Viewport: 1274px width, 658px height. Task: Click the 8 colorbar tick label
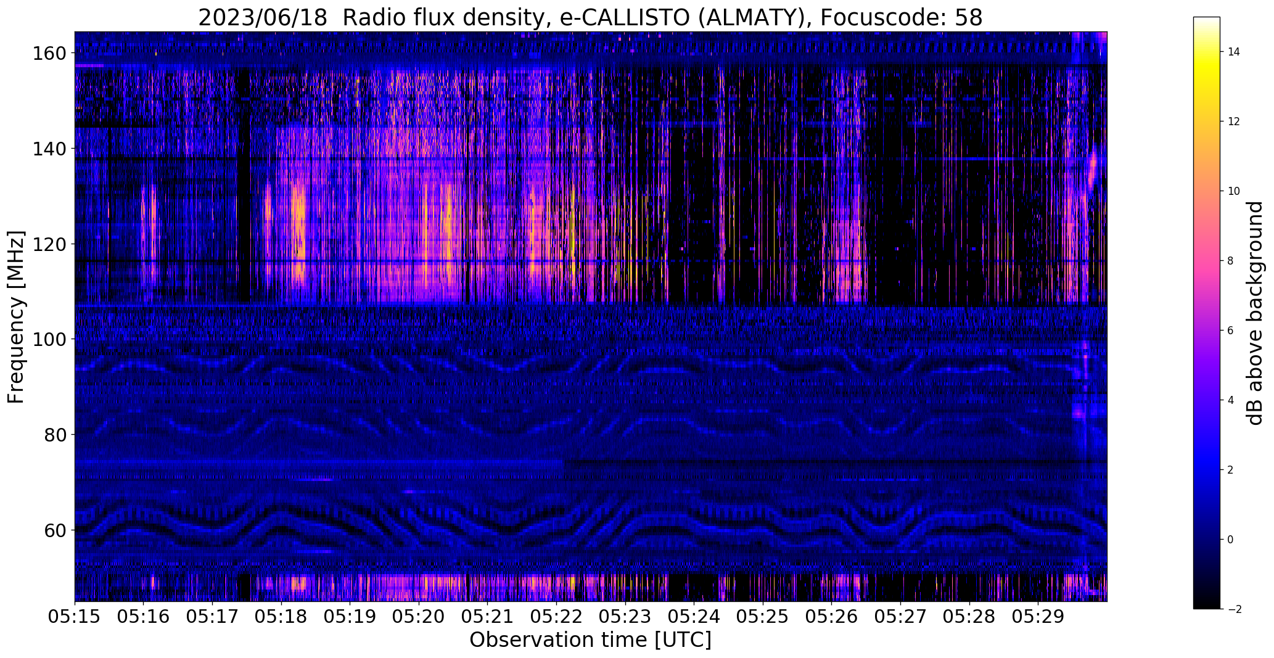[1231, 261]
